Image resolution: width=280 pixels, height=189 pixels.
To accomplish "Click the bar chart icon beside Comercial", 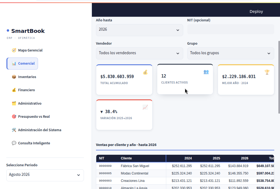I will pyautogui.click(x=14, y=64).
